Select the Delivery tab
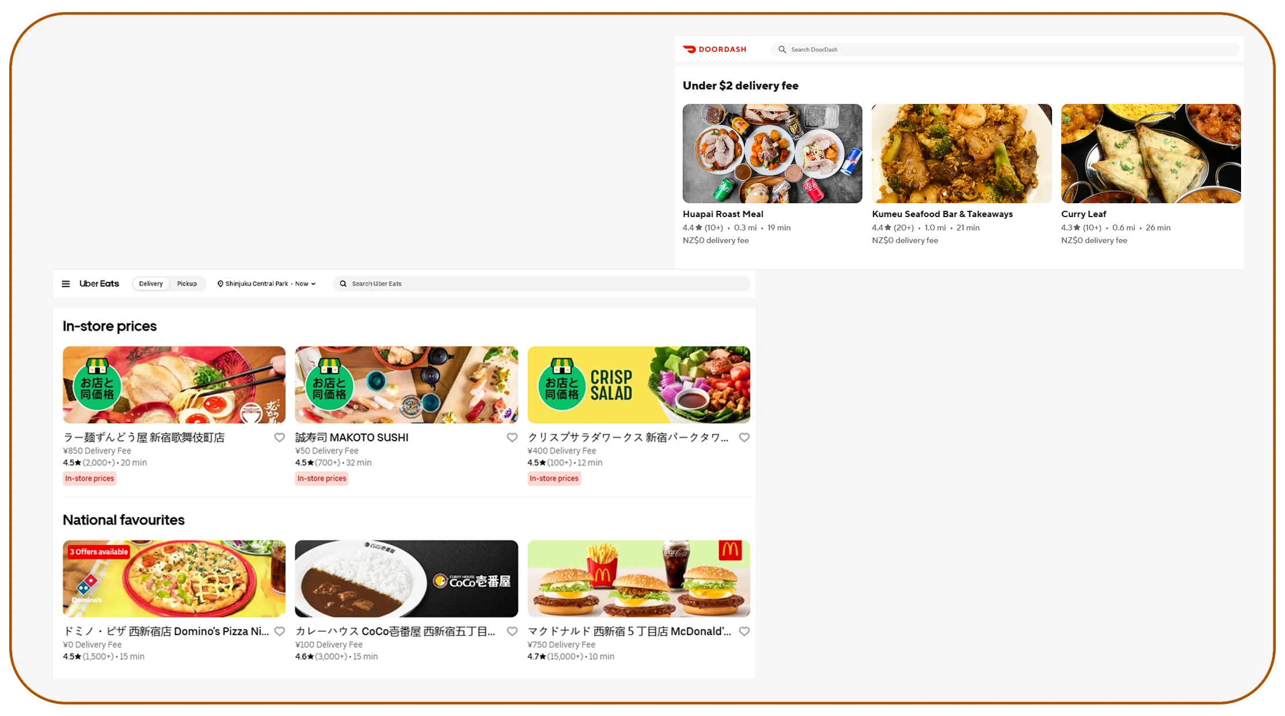 151,284
